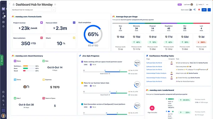Open the See plans side tab
The height and width of the screenshot is (119, 213).
click(x=2, y=60)
